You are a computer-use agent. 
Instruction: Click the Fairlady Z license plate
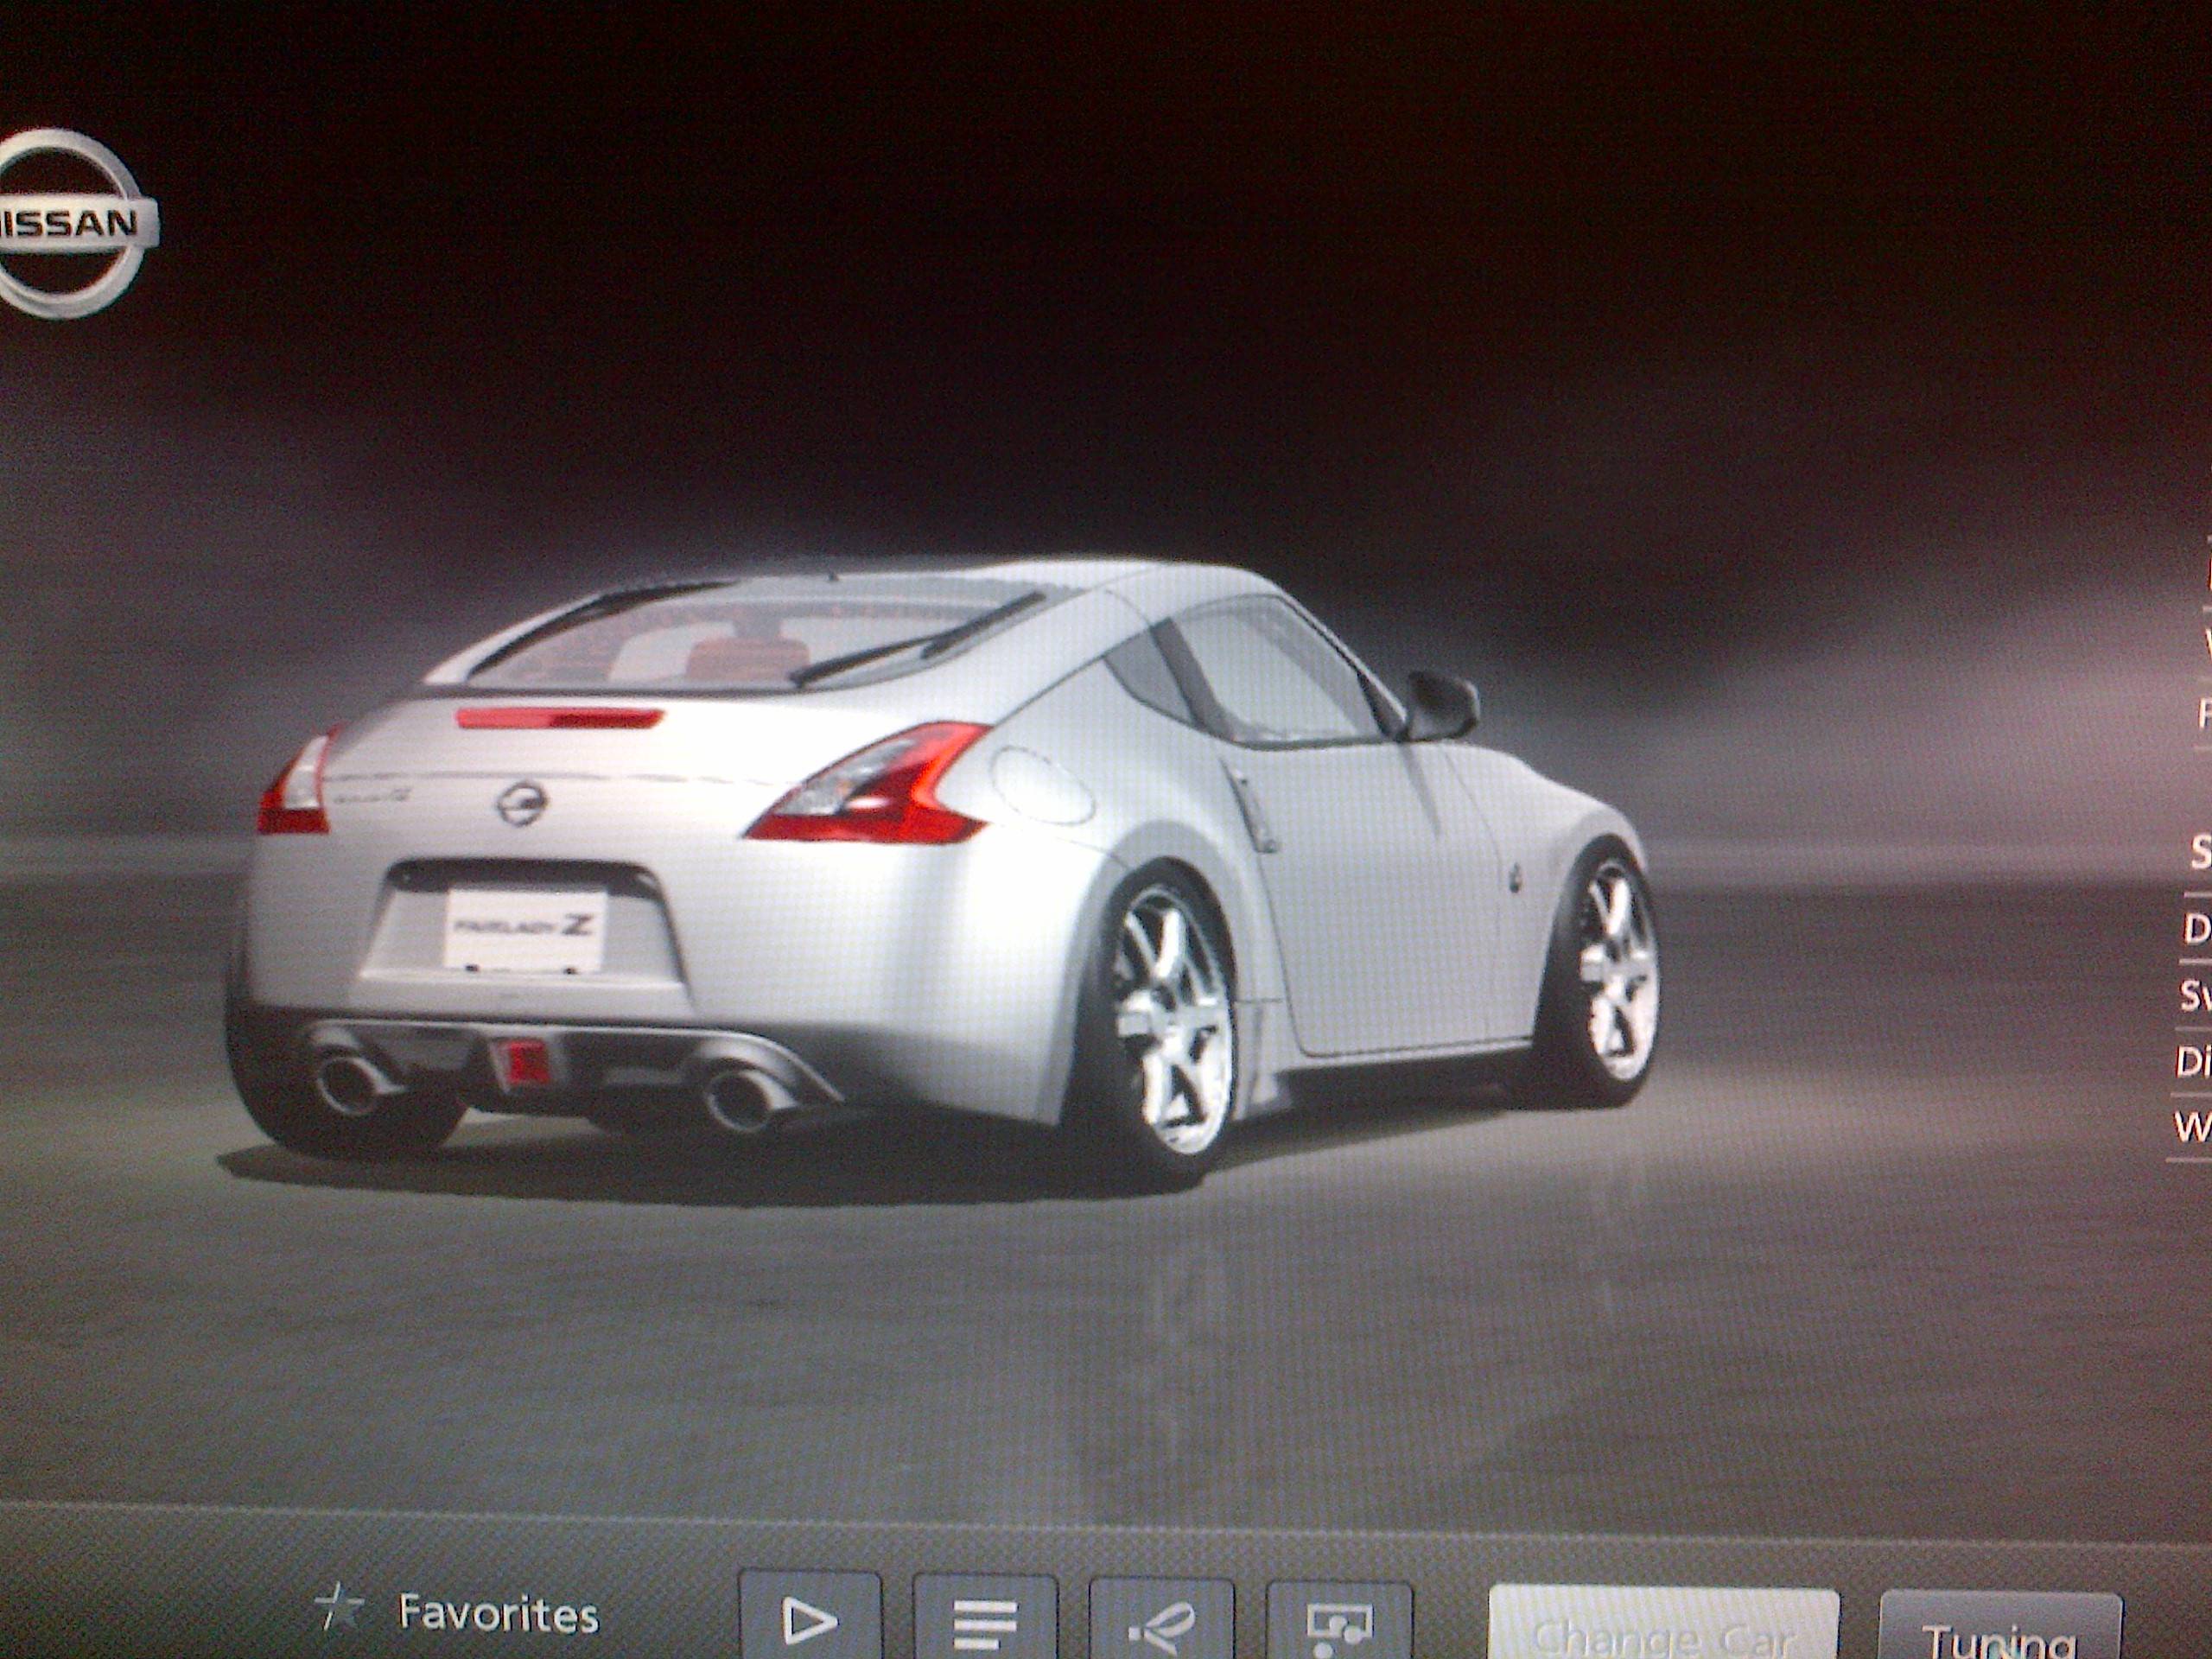point(526,927)
